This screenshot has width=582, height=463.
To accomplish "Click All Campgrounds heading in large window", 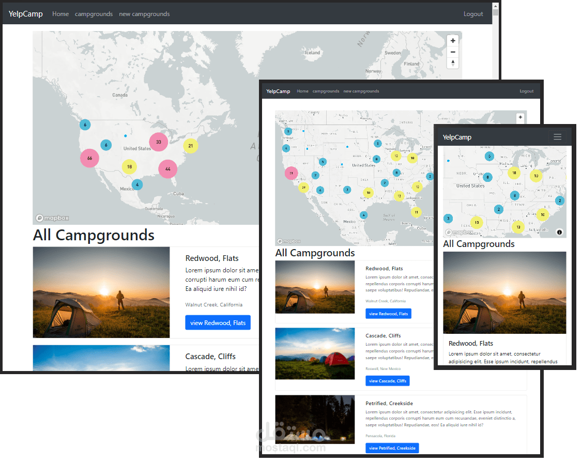I will coord(94,235).
